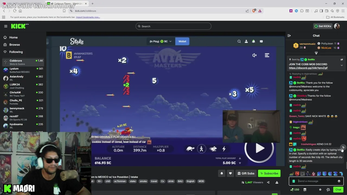The image size is (347, 195).
Task: Open the Stake chat bubble icon
Action: click(261, 41)
